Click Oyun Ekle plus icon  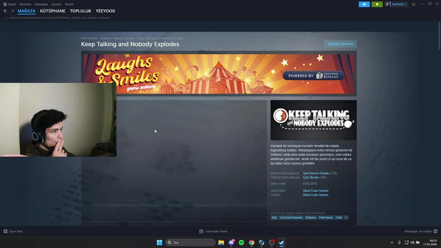point(5,231)
